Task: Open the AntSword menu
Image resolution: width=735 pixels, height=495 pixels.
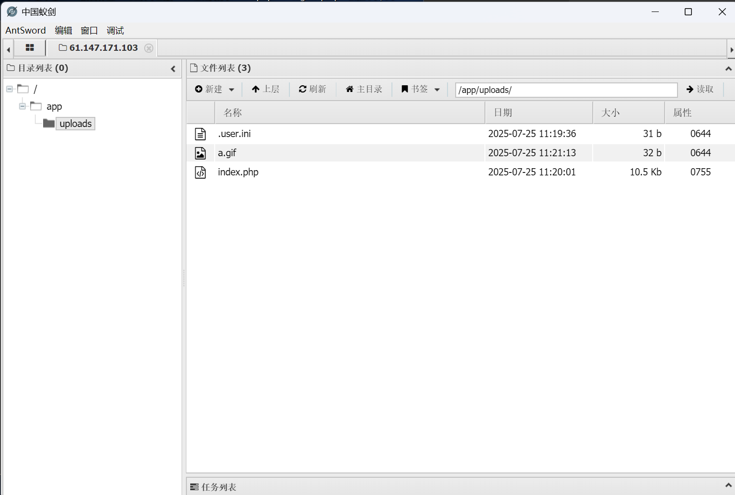Action: 25,30
